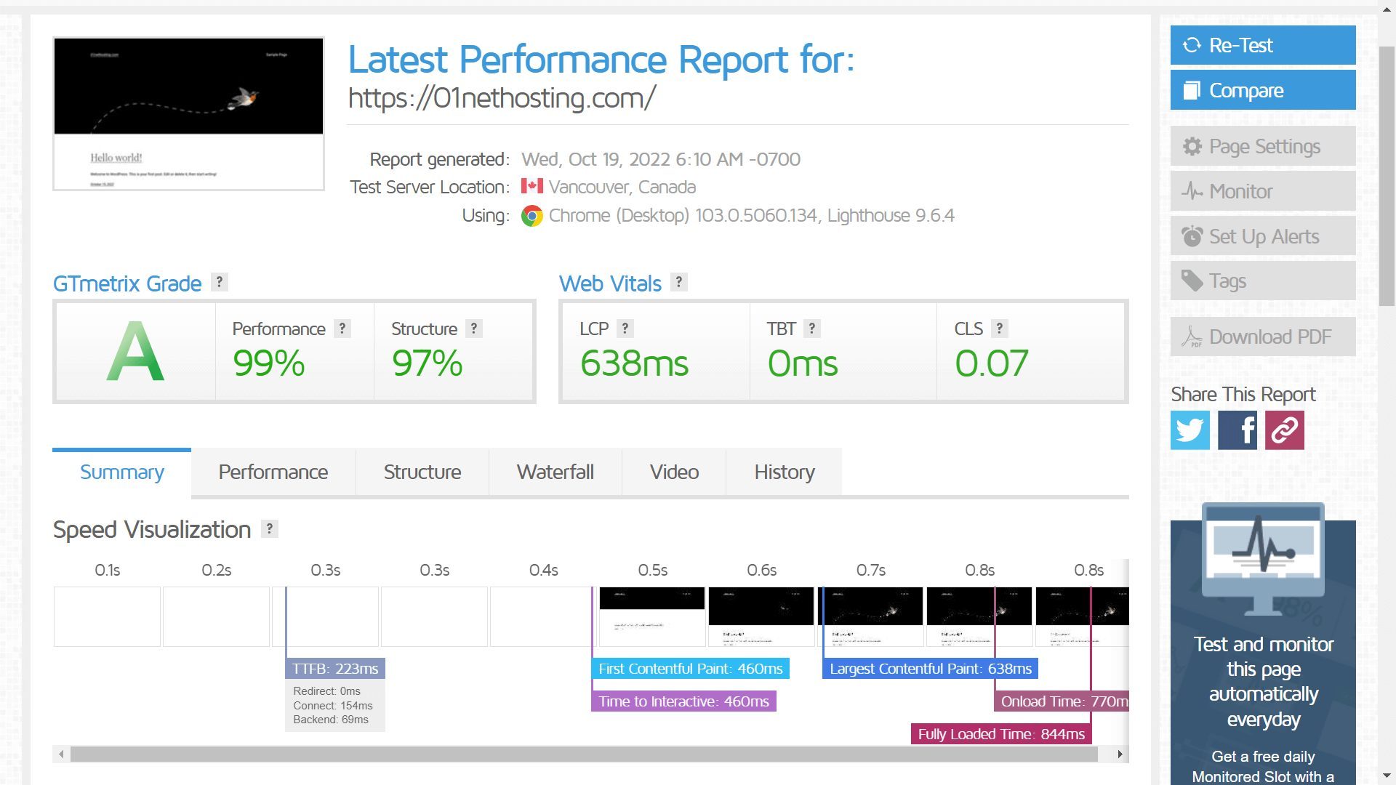This screenshot has height=785, width=1396.
Task: Open Page Settings
Action: coord(1263,146)
